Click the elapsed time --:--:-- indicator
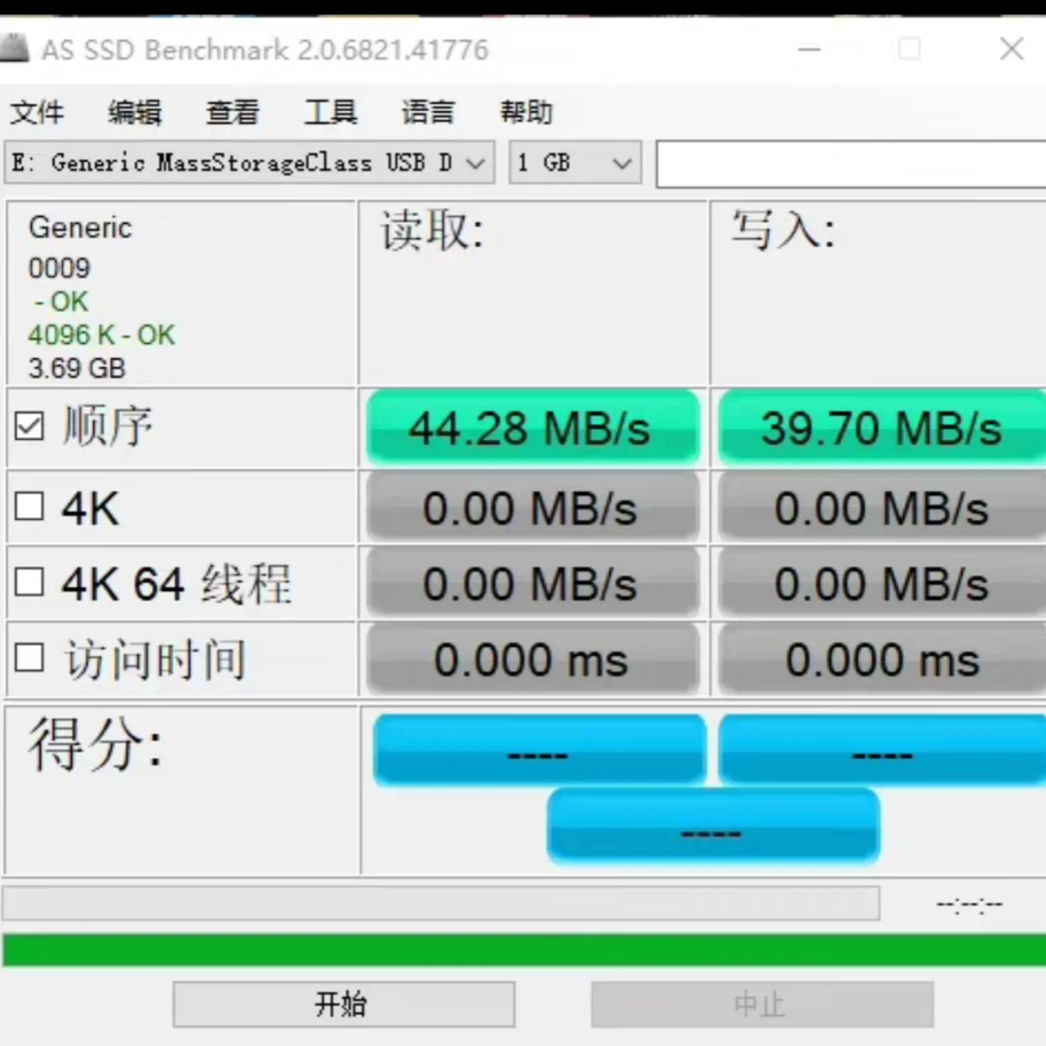 click(969, 905)
